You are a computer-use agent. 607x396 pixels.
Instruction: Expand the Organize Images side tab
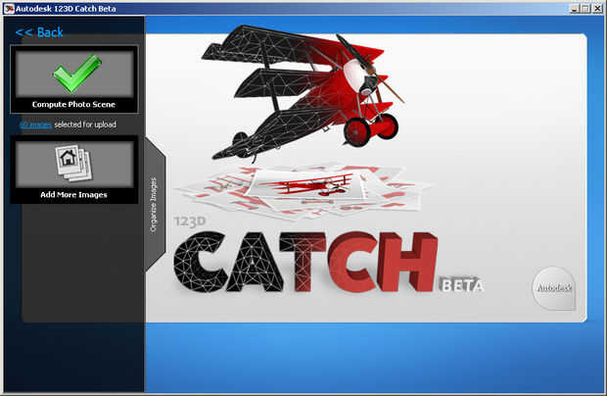(x=155, y=205)
